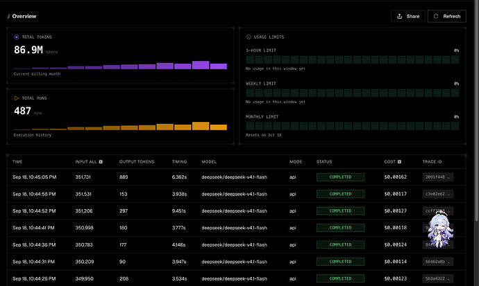The width and height of the screenshot is (479, 286).
Task: Refresh the overview data
Action: coord(447,16)
